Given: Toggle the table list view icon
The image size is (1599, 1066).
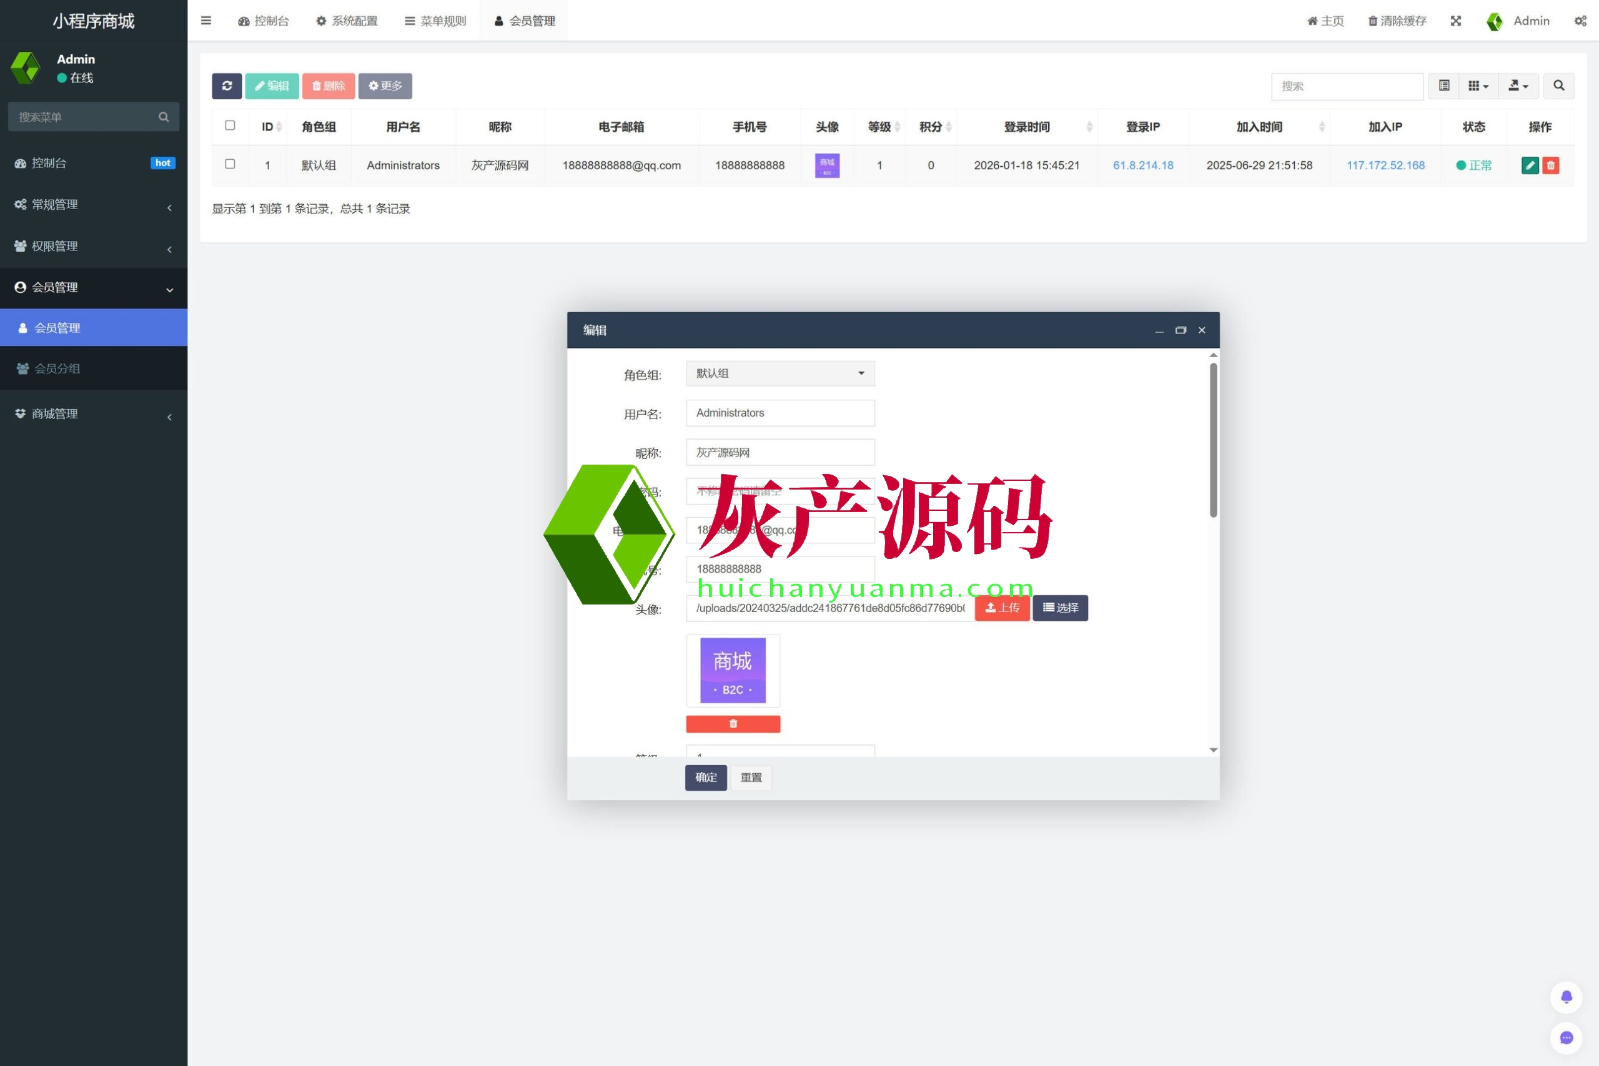Looking at the screenshot, I should tap(1444, 86).
